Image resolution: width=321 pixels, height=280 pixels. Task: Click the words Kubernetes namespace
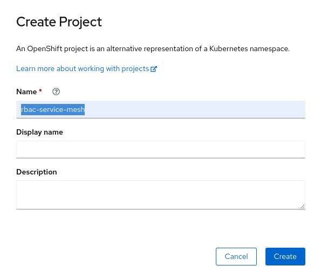249,49
